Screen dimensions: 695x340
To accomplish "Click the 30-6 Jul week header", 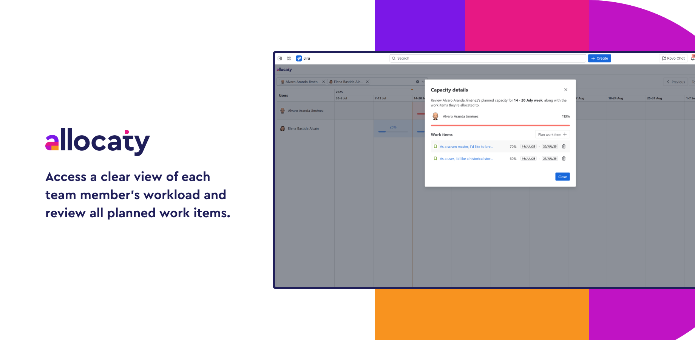I will 341,98.
